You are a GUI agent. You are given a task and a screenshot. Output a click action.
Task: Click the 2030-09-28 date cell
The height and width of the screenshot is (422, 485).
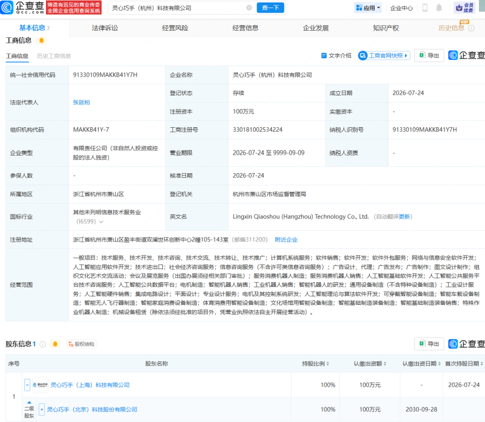click(x=421, y=410)
